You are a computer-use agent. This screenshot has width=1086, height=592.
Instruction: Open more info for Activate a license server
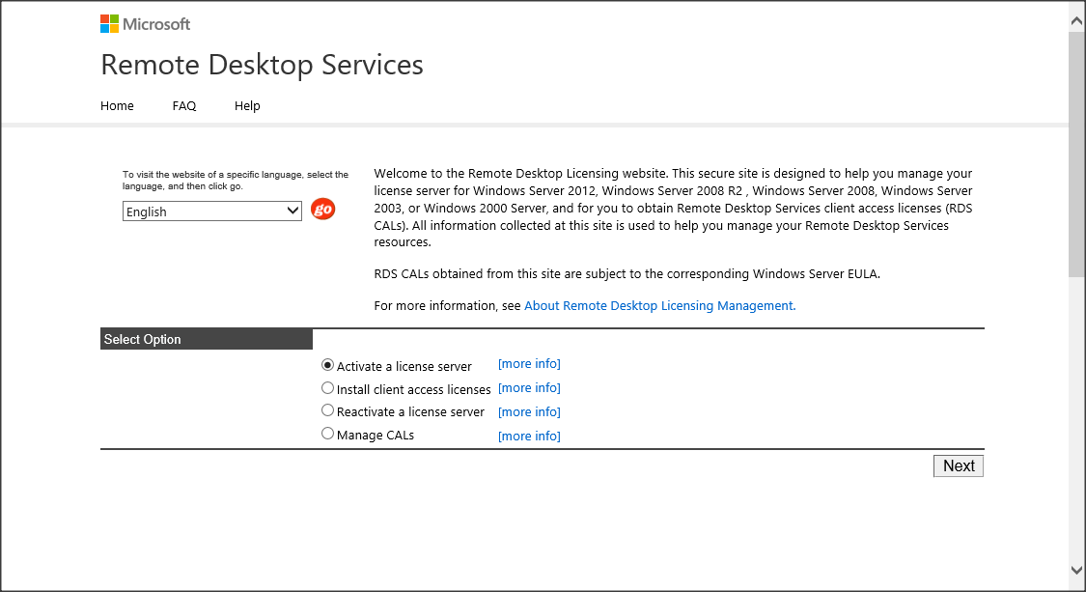click(x=529, y=364)
